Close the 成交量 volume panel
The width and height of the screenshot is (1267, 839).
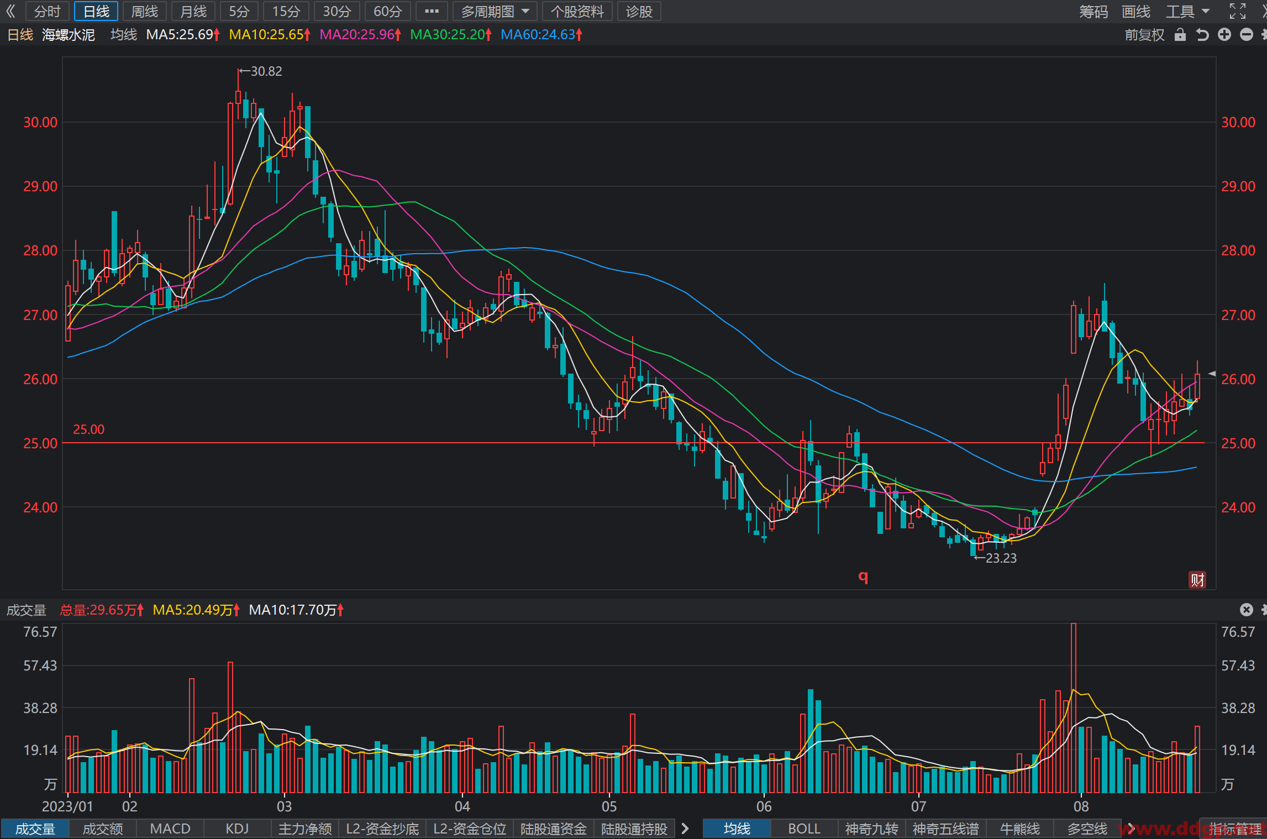point(1247,610)
